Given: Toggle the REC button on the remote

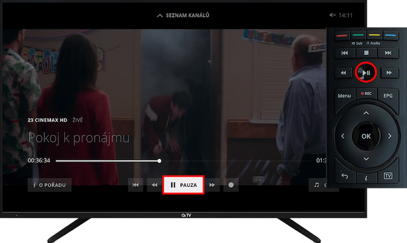Looking at the screenshot, I should coord(366,94).
